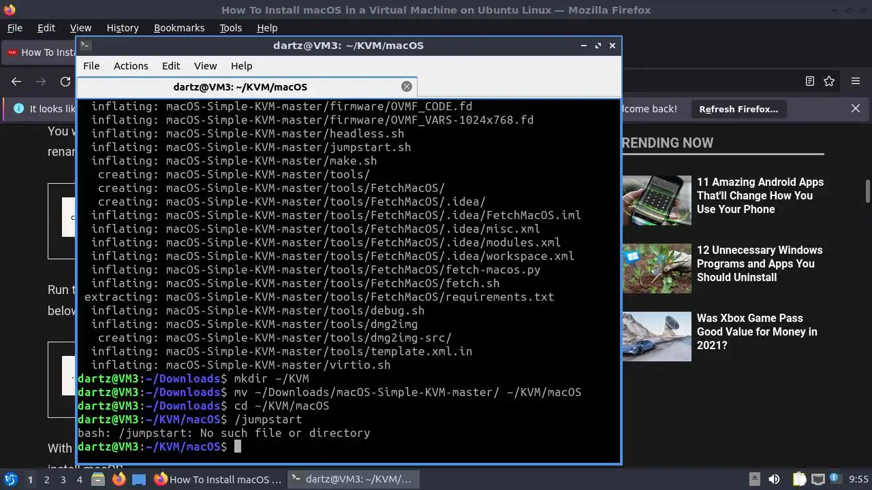This screenshot has width=872, height=490.
Task: Click the Xbox Game Pass car thumbnail
Action: (x=657, y=336)
